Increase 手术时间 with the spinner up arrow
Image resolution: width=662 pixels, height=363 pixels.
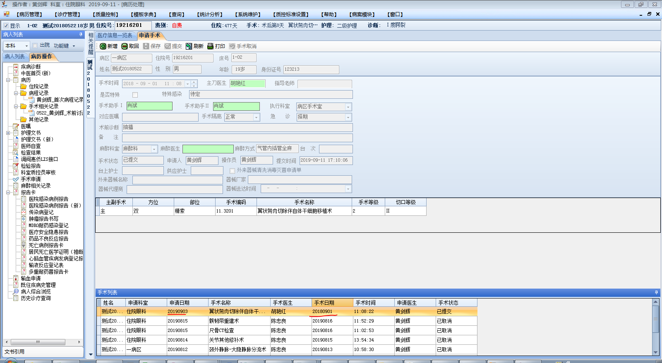194,82
